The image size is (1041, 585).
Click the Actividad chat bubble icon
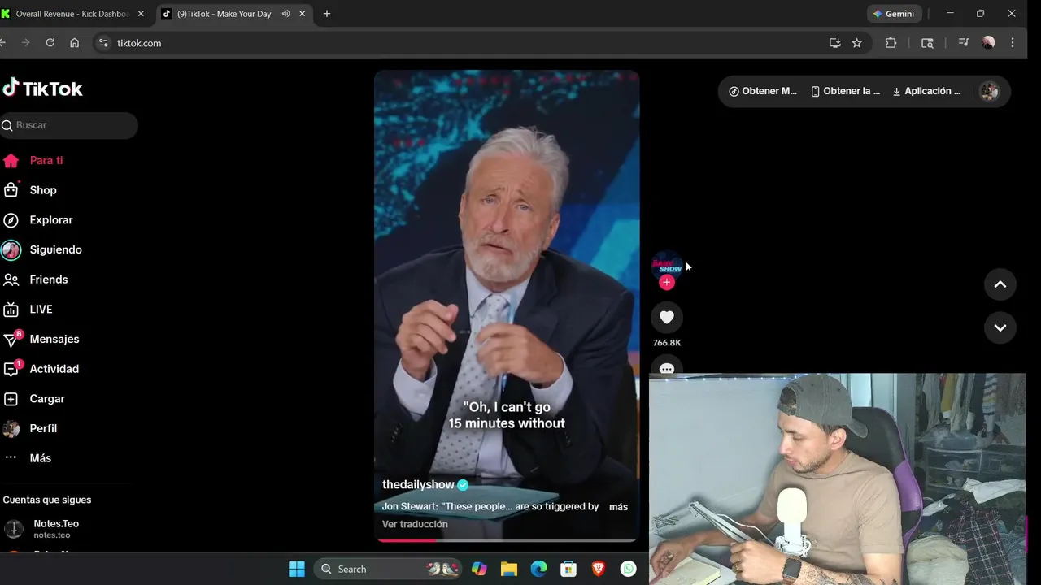point(11,370)
